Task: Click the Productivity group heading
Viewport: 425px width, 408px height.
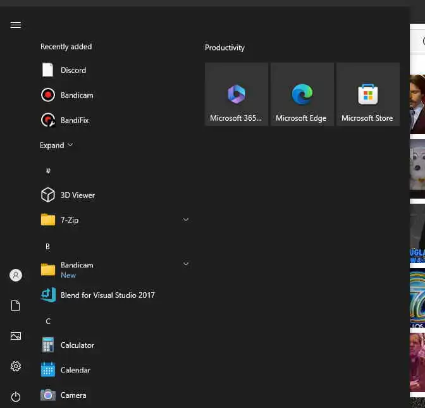Action: pyautogui.click(x=225, y=47)
